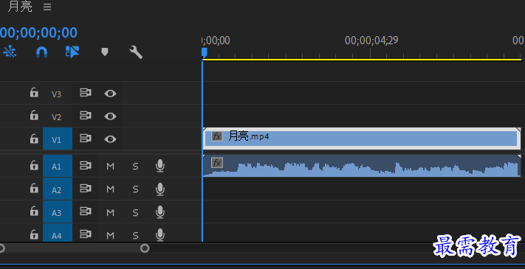Toggle lock on track A4
Viewport: 525px width, 269px height.
(34, 234)
